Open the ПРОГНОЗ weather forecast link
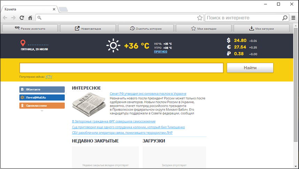Screen dimensions: 299x169 pyautogui.click(x=160, y=52)
